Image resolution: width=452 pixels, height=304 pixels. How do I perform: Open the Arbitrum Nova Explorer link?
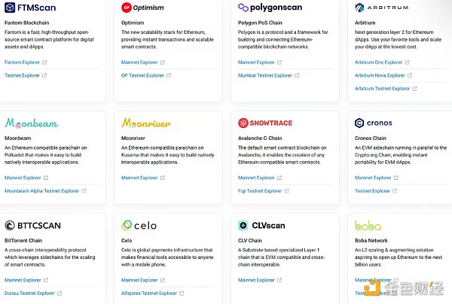(380, 75)
